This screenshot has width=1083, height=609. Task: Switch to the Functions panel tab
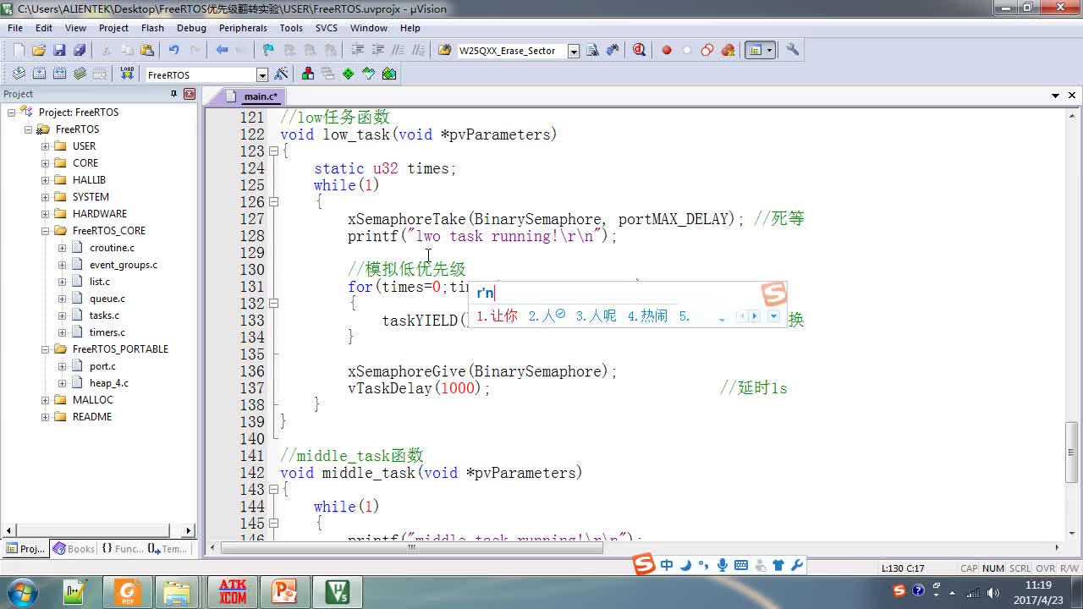coord(123,549)
